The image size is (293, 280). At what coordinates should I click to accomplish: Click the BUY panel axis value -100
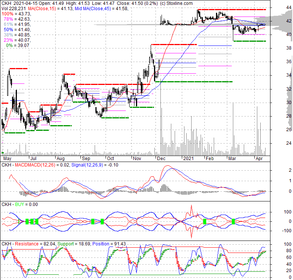[287, 231]
